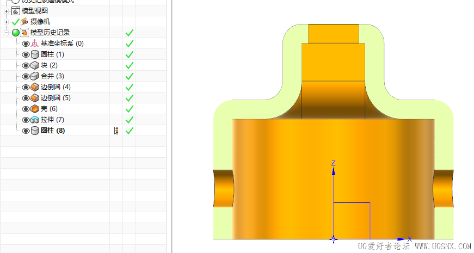Toggle visibility of 块 (2)

point(26,66)
